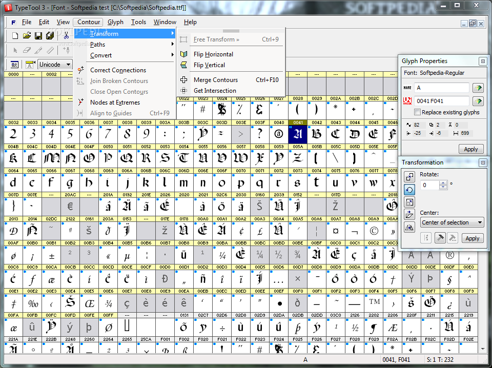This screenshot has height=368, width=492.
Task: Open the Tools menu
Action: (x=138, y=22)
